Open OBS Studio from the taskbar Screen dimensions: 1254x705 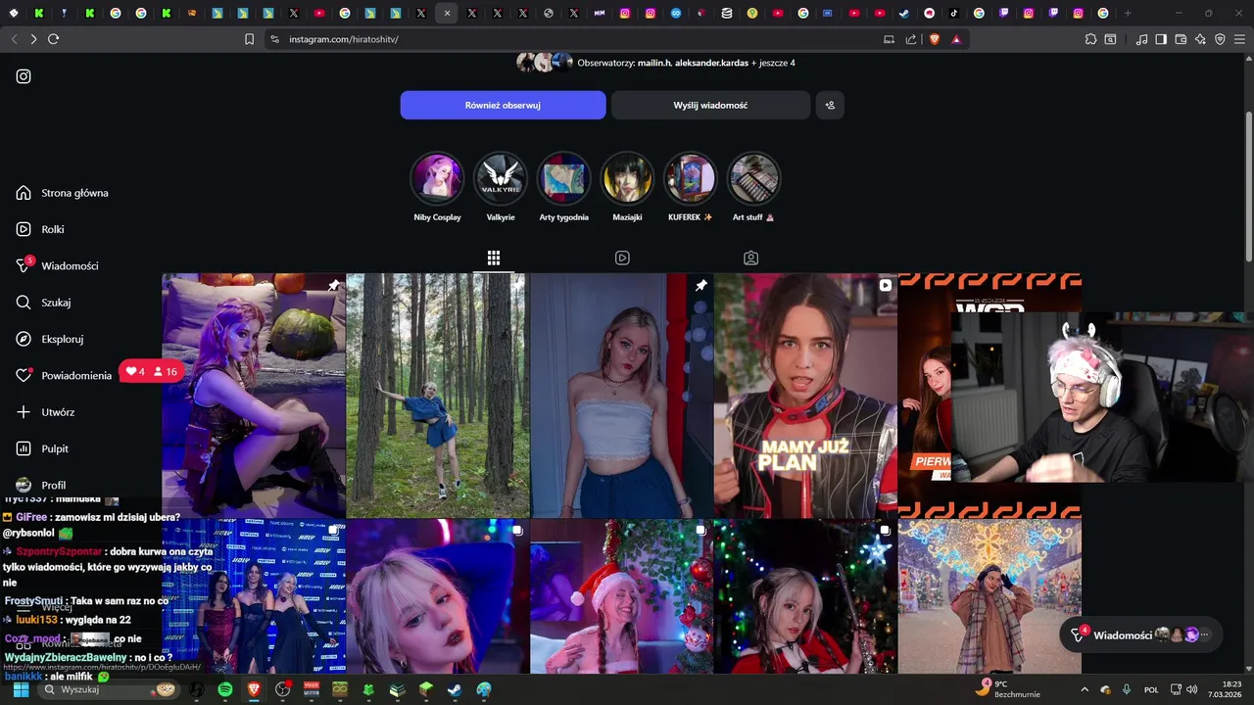pos(283,689)
